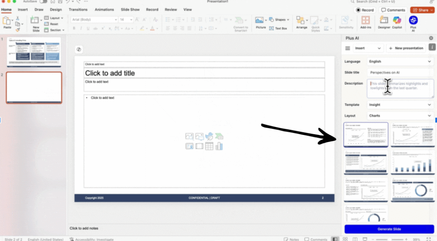This screenshot has width=437, height=241.
Task: Open the Animations tab
Action: pyautogui.click(x=104, y=9)
